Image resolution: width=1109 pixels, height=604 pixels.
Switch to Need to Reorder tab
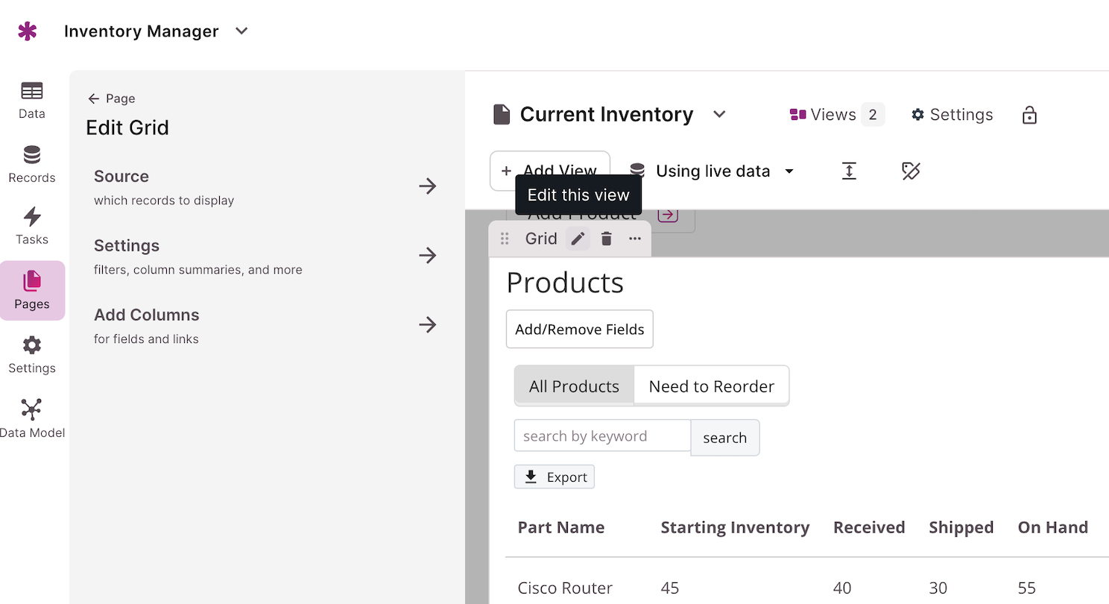[711, 386]
